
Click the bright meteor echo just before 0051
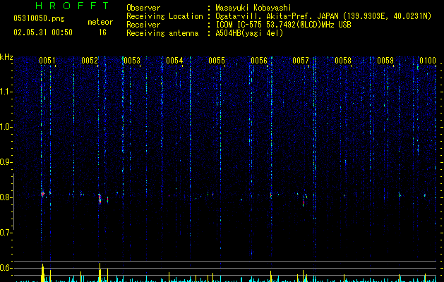(x=42, y=193)
